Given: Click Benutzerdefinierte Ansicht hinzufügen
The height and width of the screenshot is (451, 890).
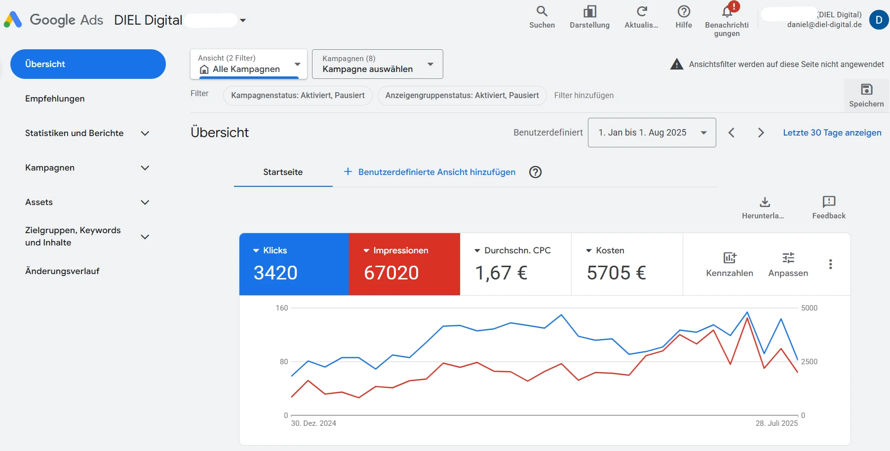Looking at the screenshot, I should tap(437, 172).
